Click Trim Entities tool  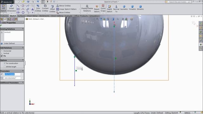pyautogui.click(x=38, y=8)
